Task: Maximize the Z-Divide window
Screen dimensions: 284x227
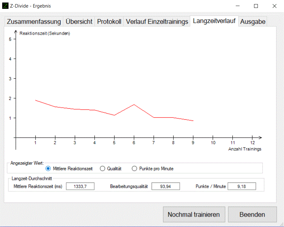Action: coord(256,6)
